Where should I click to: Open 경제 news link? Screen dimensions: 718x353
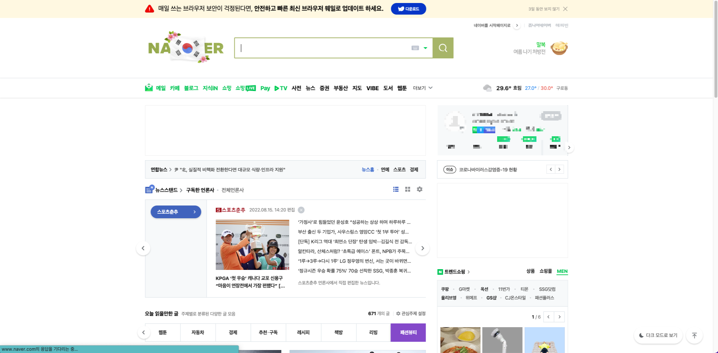click(414, 170)
